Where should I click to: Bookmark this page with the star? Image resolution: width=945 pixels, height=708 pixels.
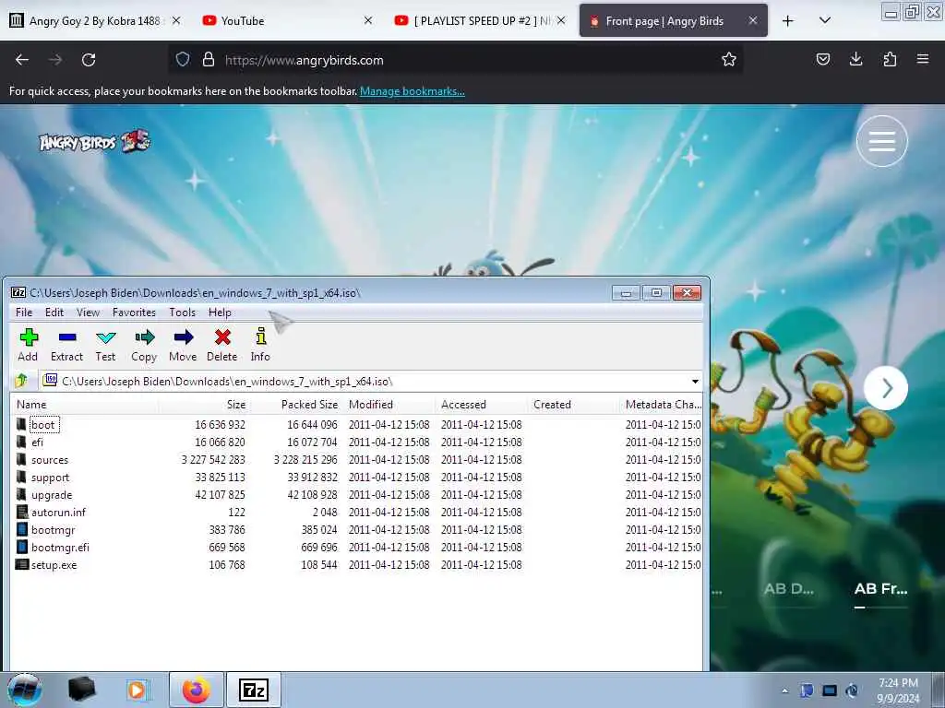729,60
